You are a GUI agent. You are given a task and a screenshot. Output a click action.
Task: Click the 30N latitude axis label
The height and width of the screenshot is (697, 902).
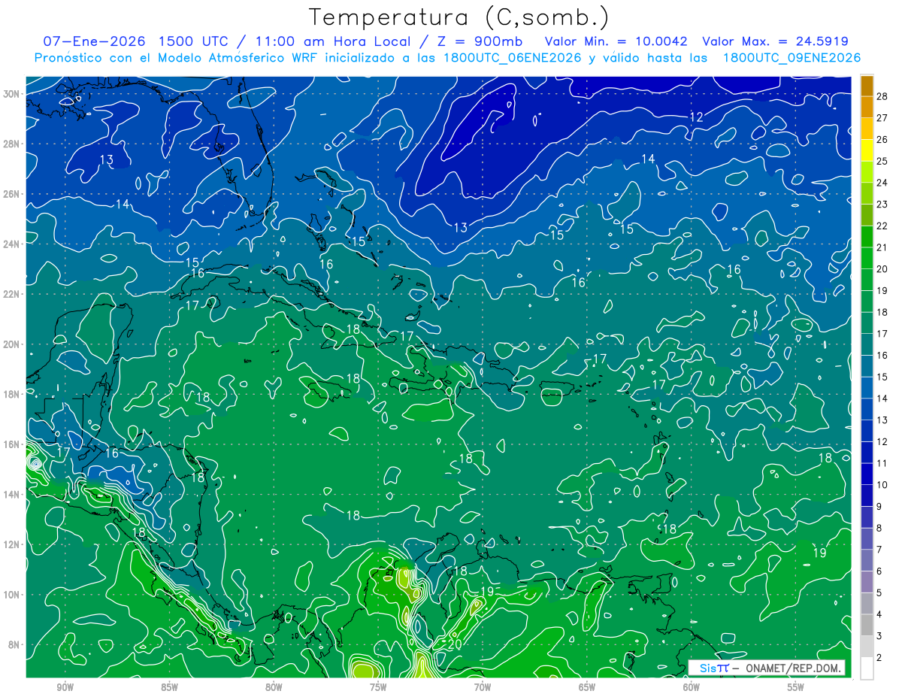coord(11,94)
